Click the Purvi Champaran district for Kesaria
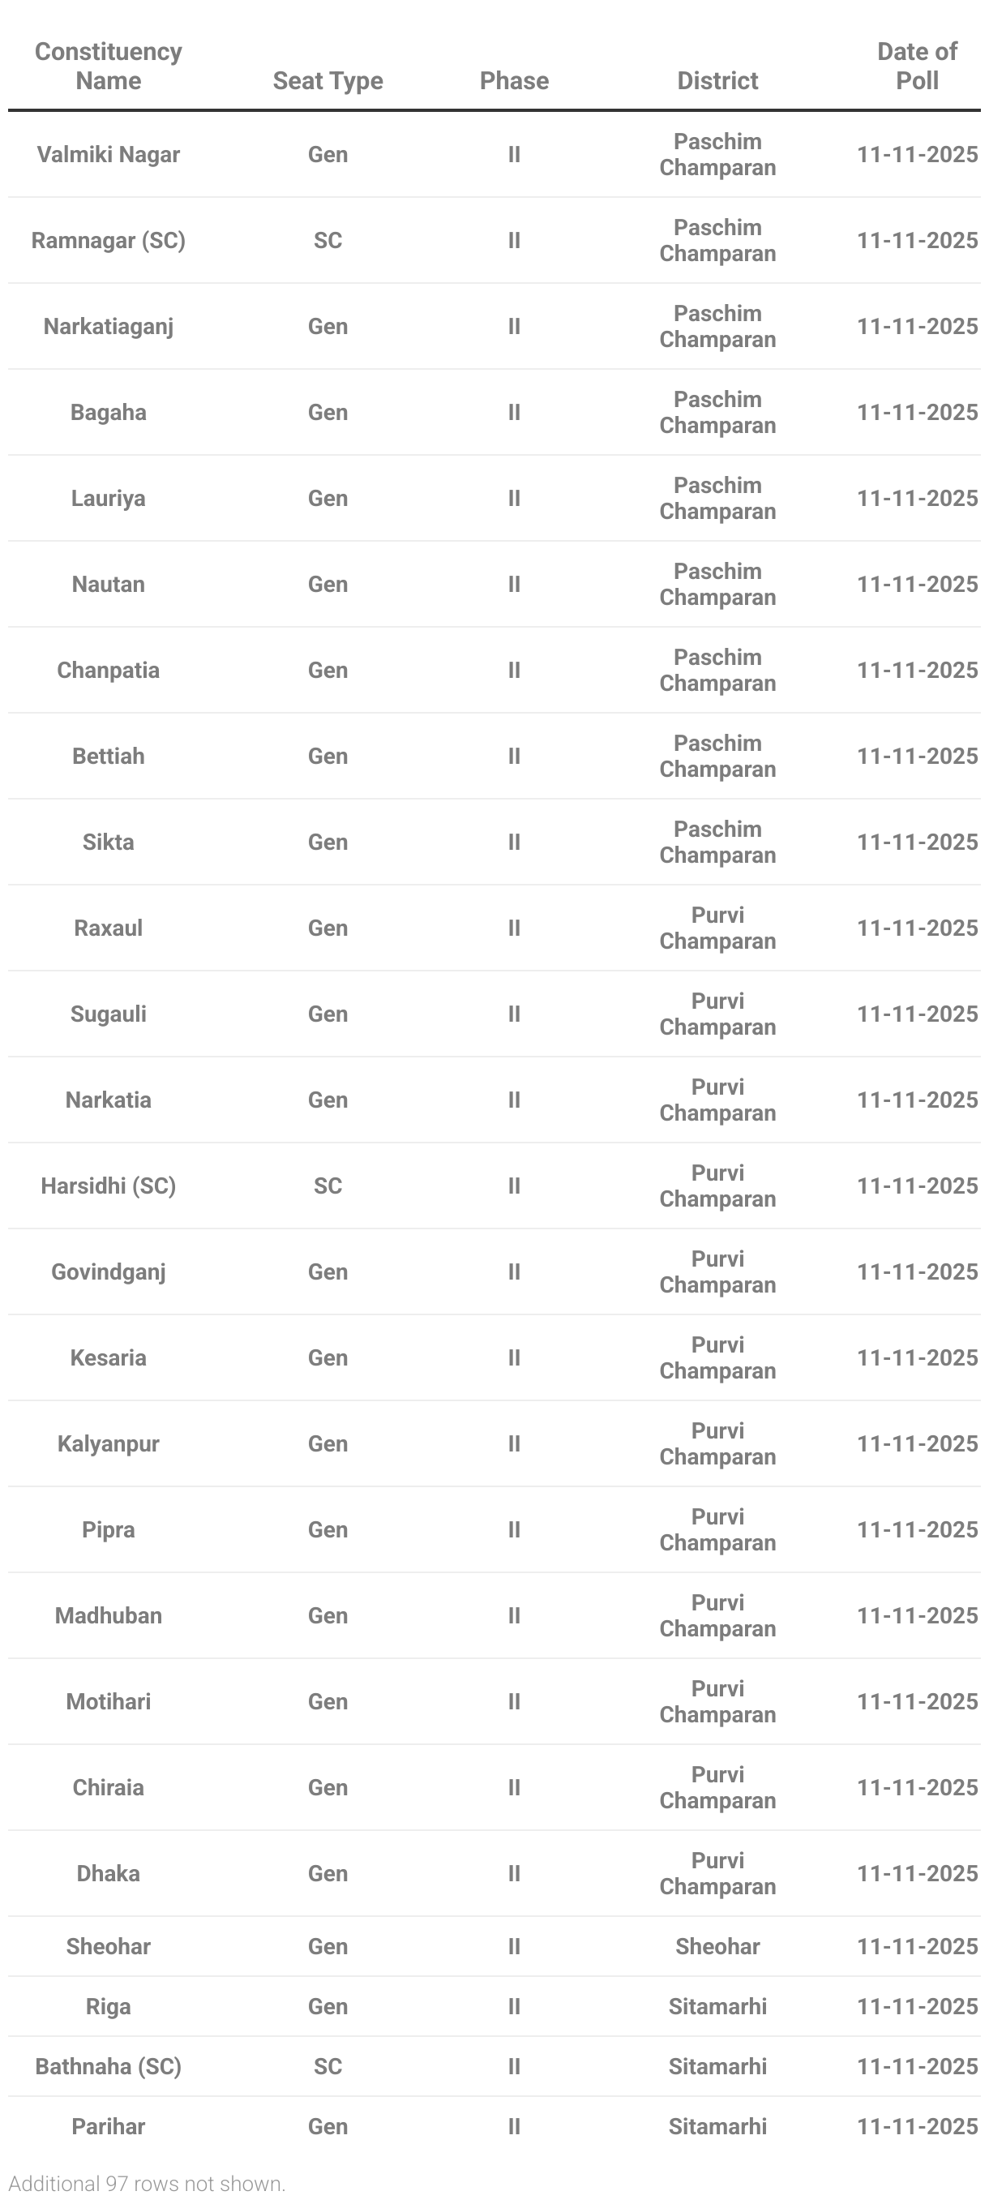The width and height of the screenshot is (989, 2204). coord(717,1357)
